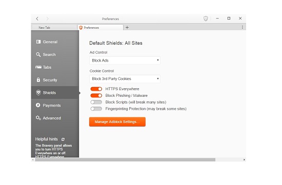This screenshot has height=185, width=282.
Task: Open General preferences section
Action: pyautogui.click(x=55, y=42)
